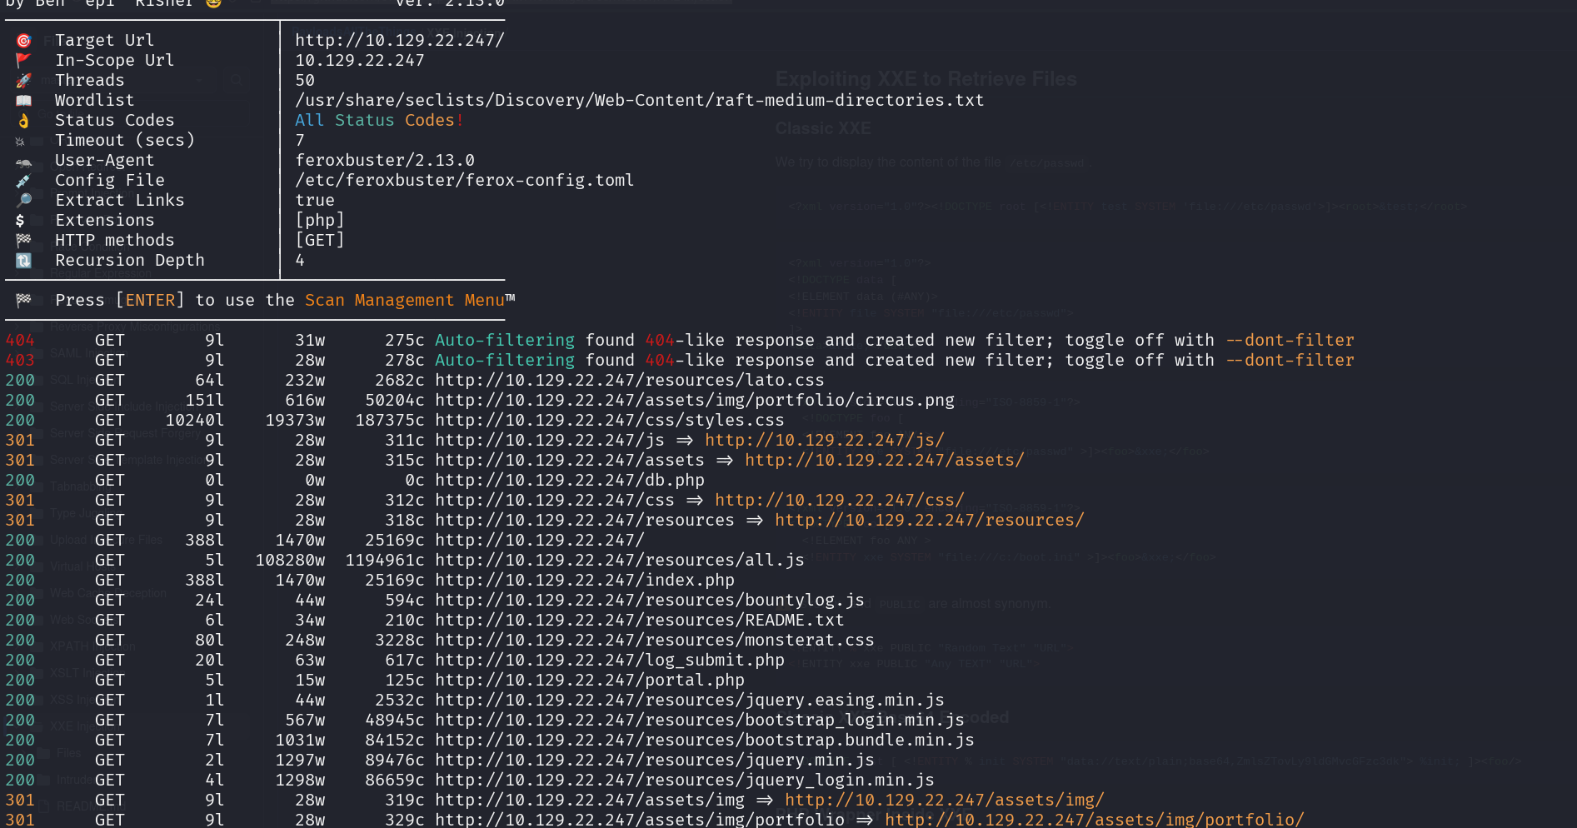Image resolution: width=1577 pixels, height=828 pixels.
Task: Click the bountylog.js result URL
Action: click(x=649, y=601)
